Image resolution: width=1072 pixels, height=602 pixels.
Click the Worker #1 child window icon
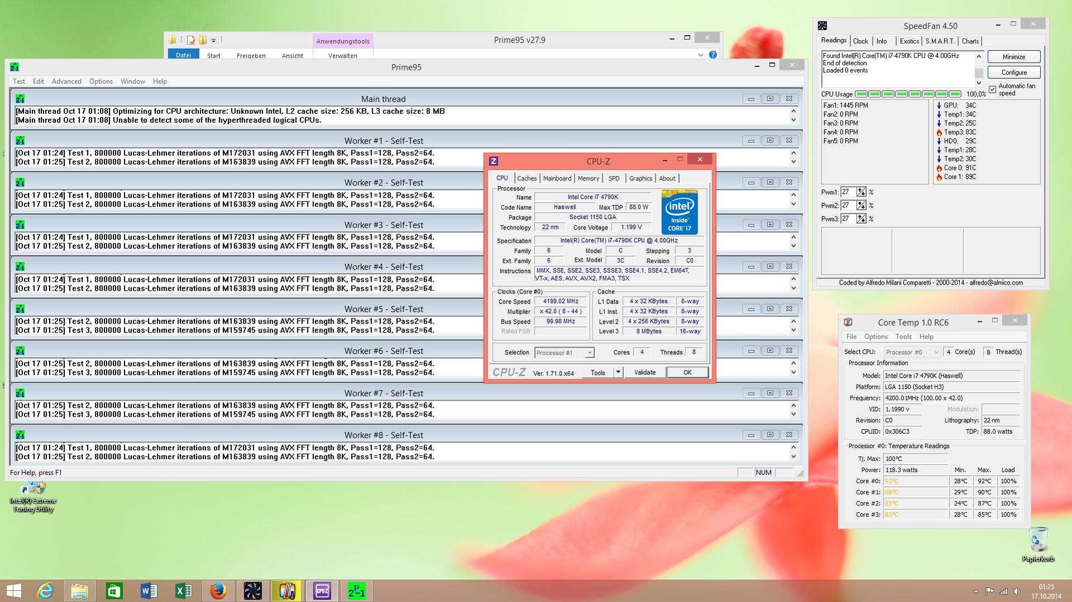[x=20, y=141]
